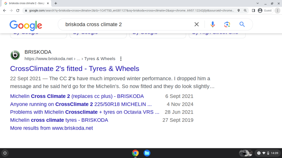282x158 pixels.
Task: Open the result options three-dot menu
Action: coord(121,59)
